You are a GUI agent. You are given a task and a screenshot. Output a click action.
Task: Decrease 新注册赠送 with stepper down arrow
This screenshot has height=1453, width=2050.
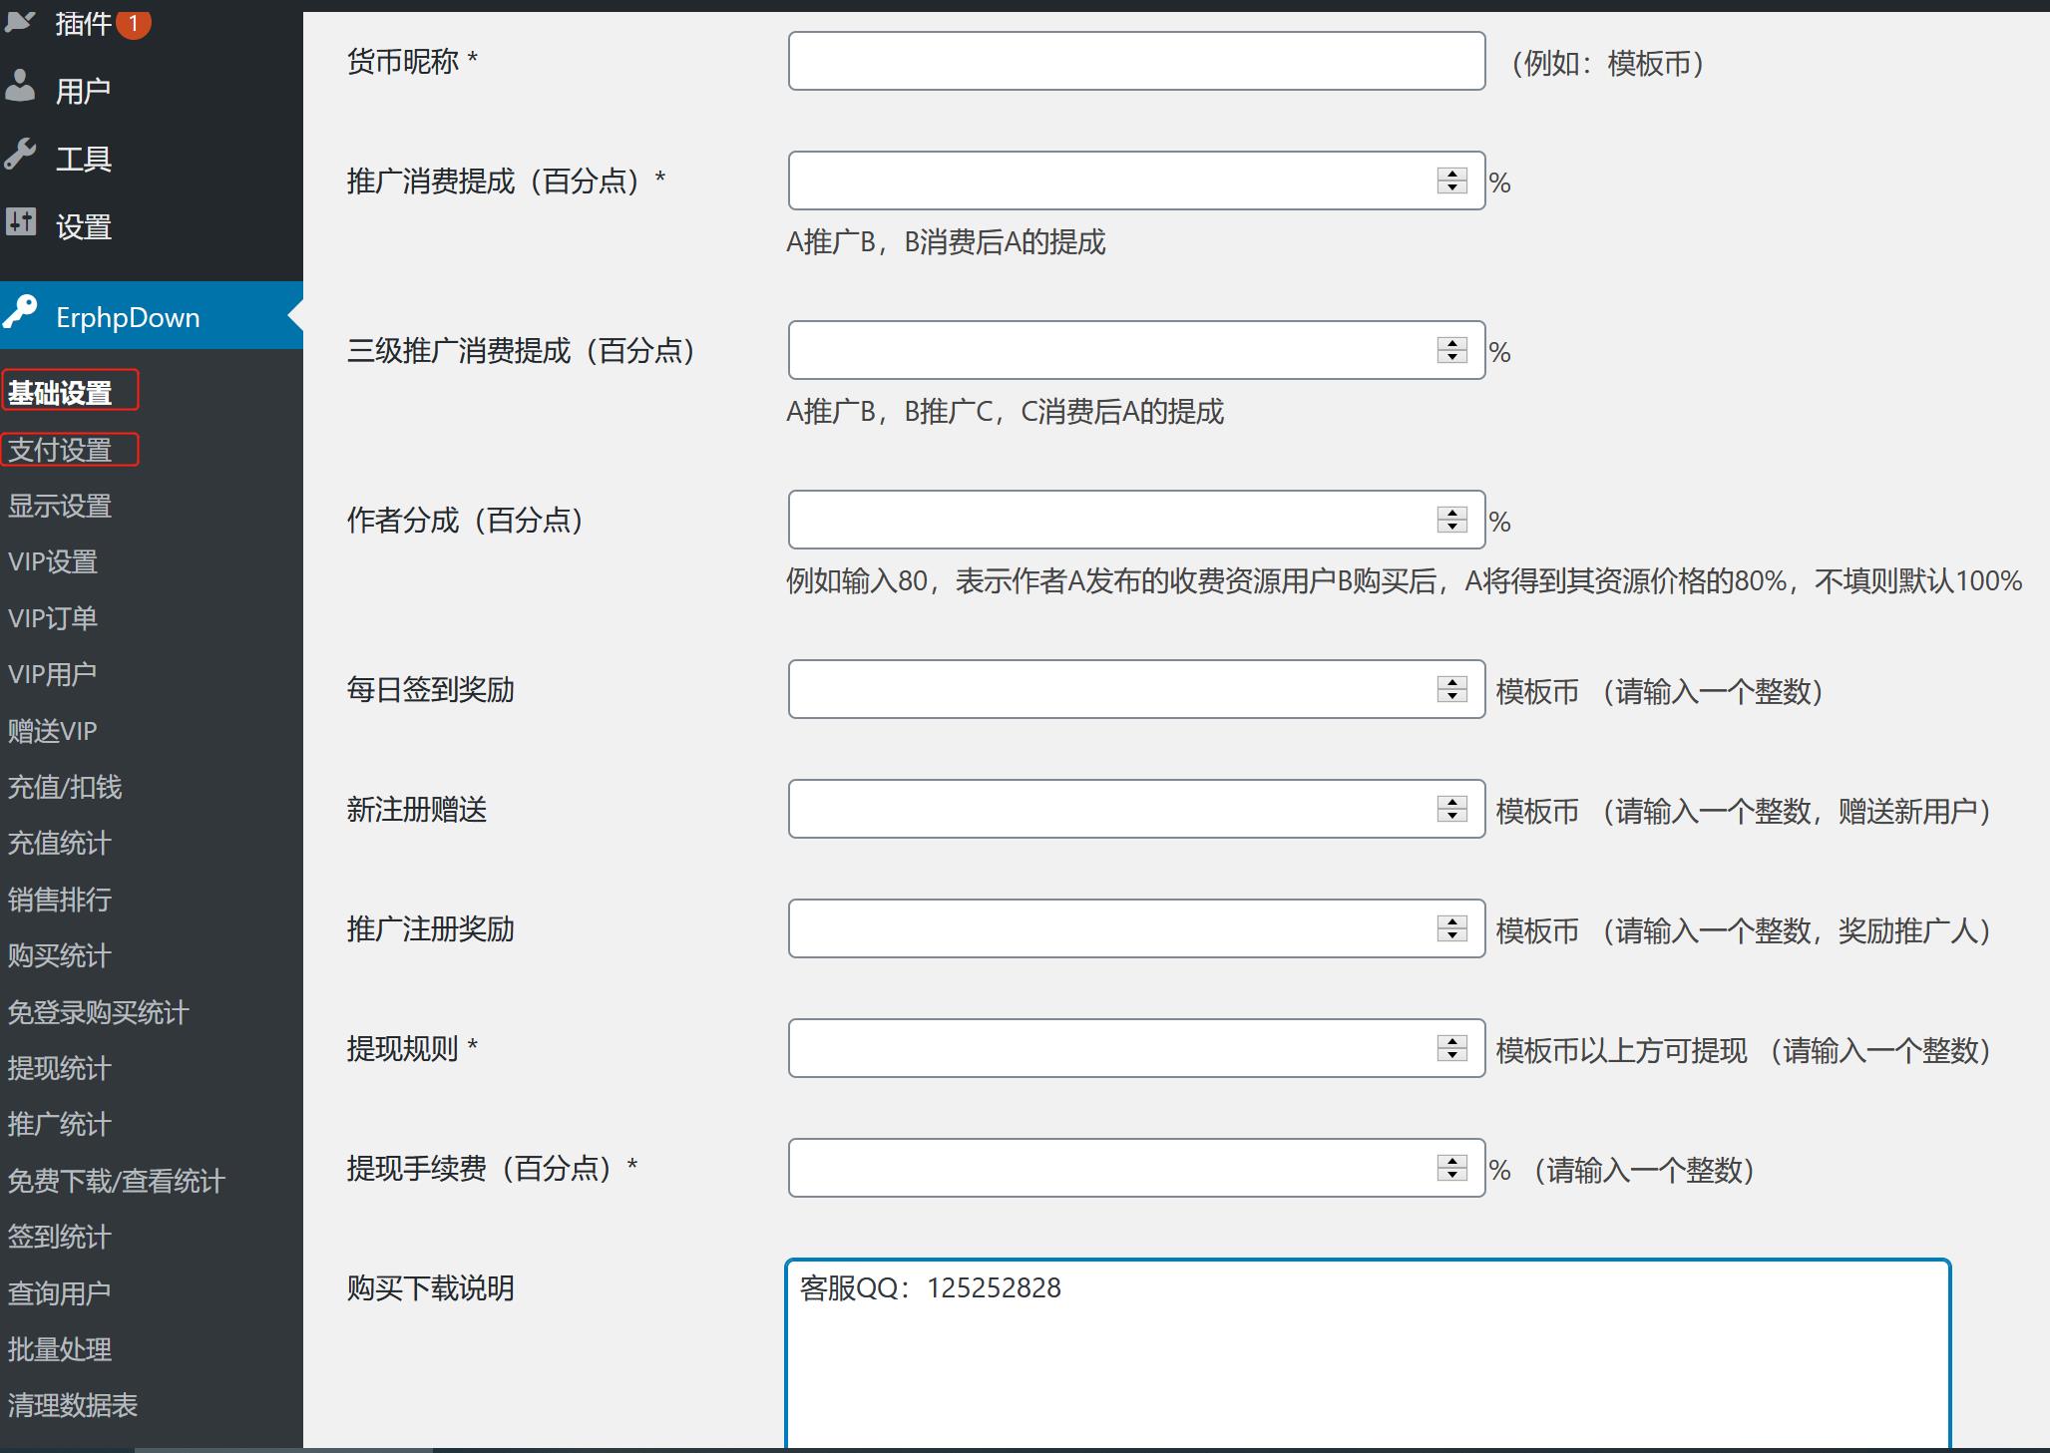point(1452,816)
